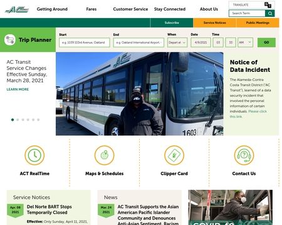Select the second carousel slide dot
This screenshot has height=225, width=282.
[x=18, y=120]
